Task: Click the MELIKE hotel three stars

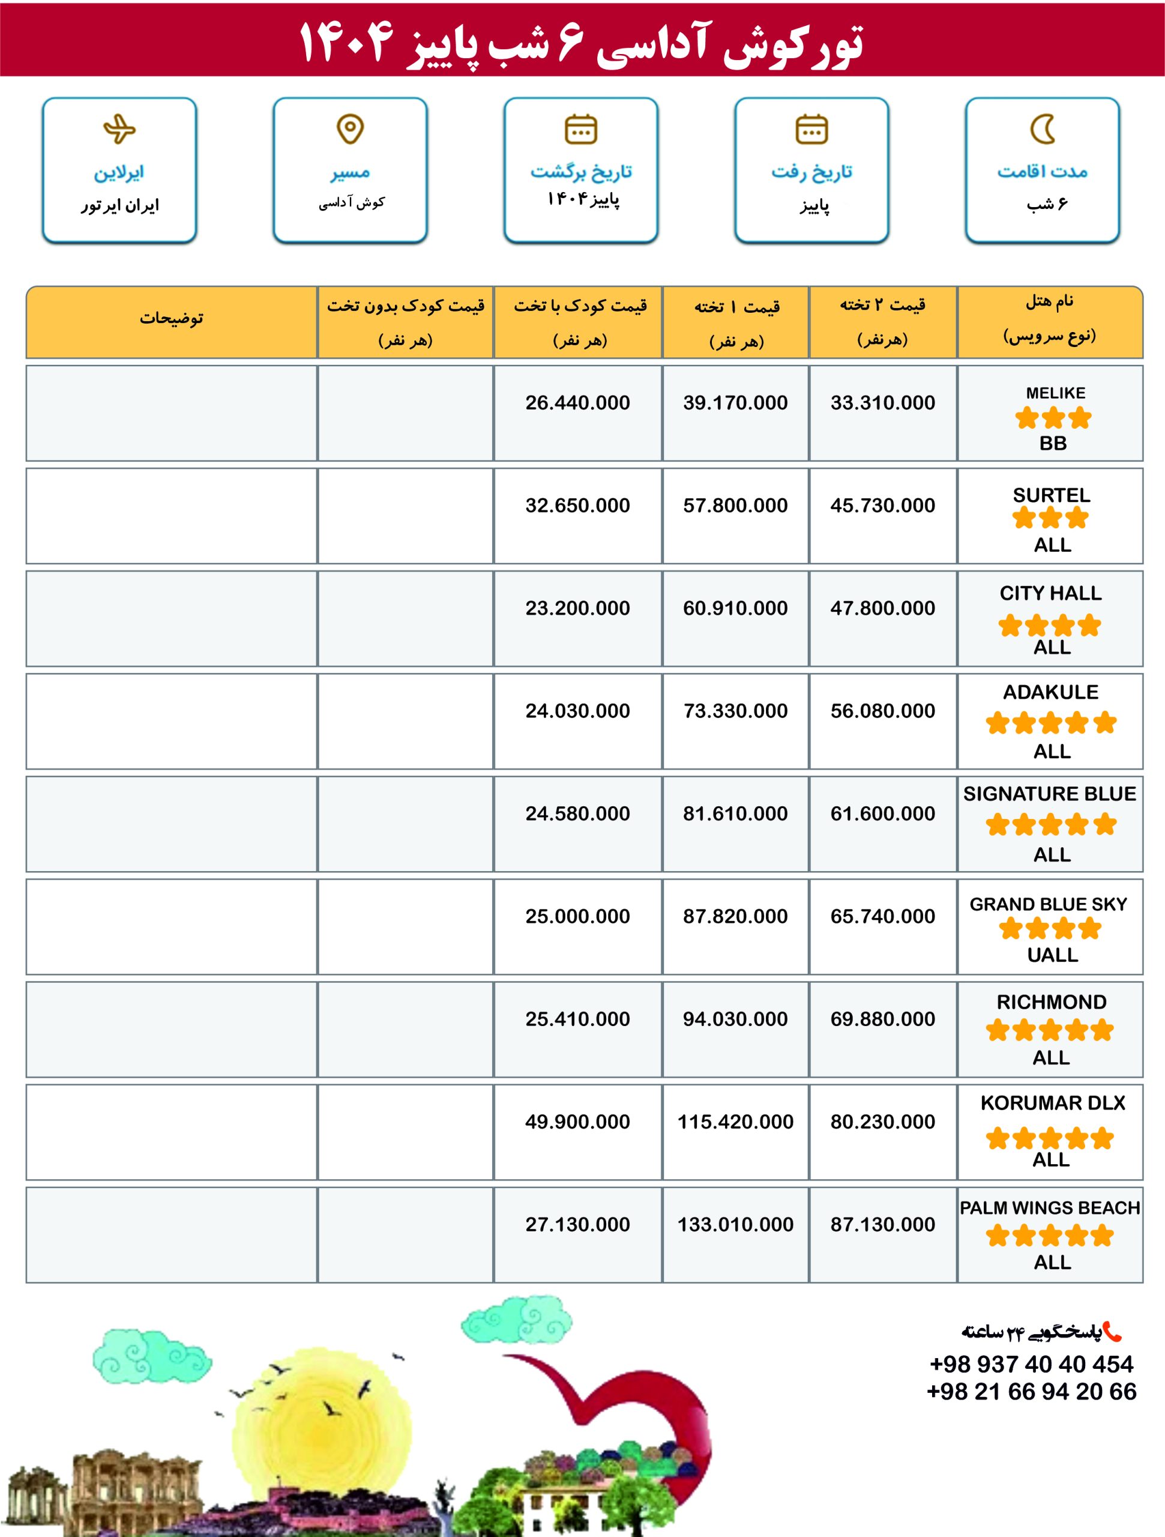Action: (1052, 418)
